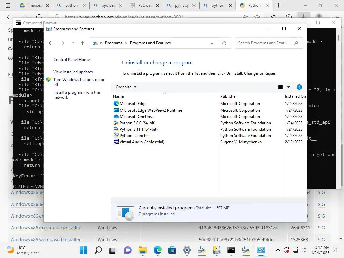Open help with the blue question icon
The image size is (344, 258).
click(299, 87)
